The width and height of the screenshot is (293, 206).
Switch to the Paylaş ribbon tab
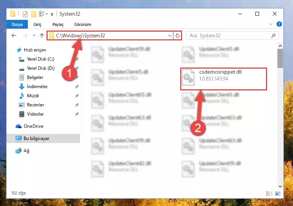(x=58, y=24)
